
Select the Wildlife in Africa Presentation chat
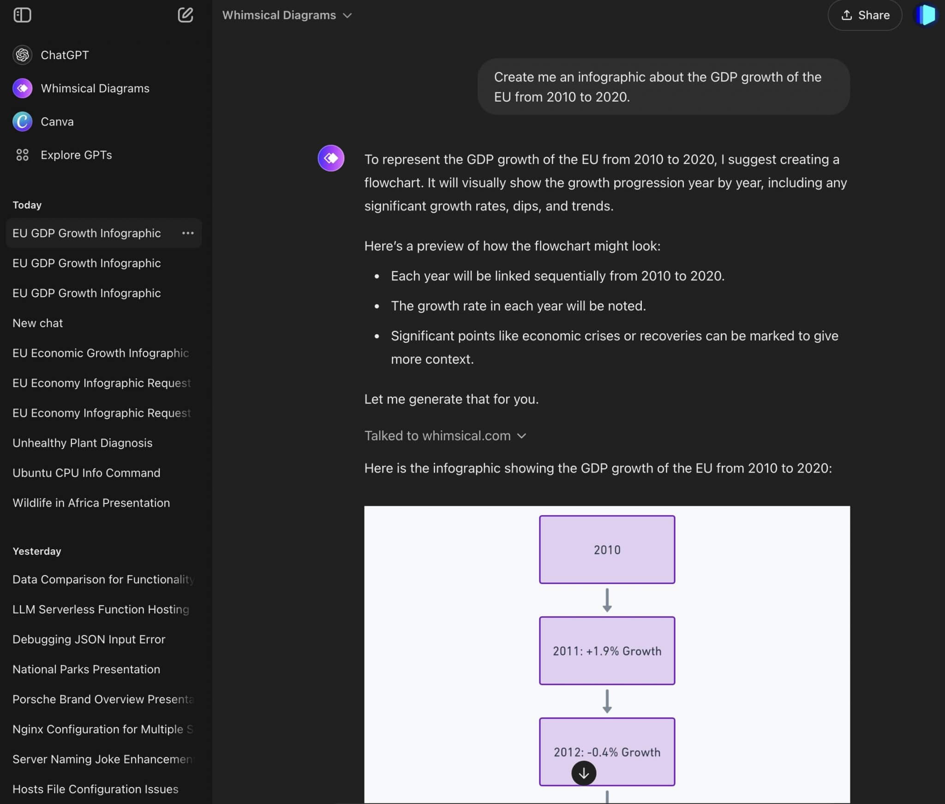click(91, 503)
